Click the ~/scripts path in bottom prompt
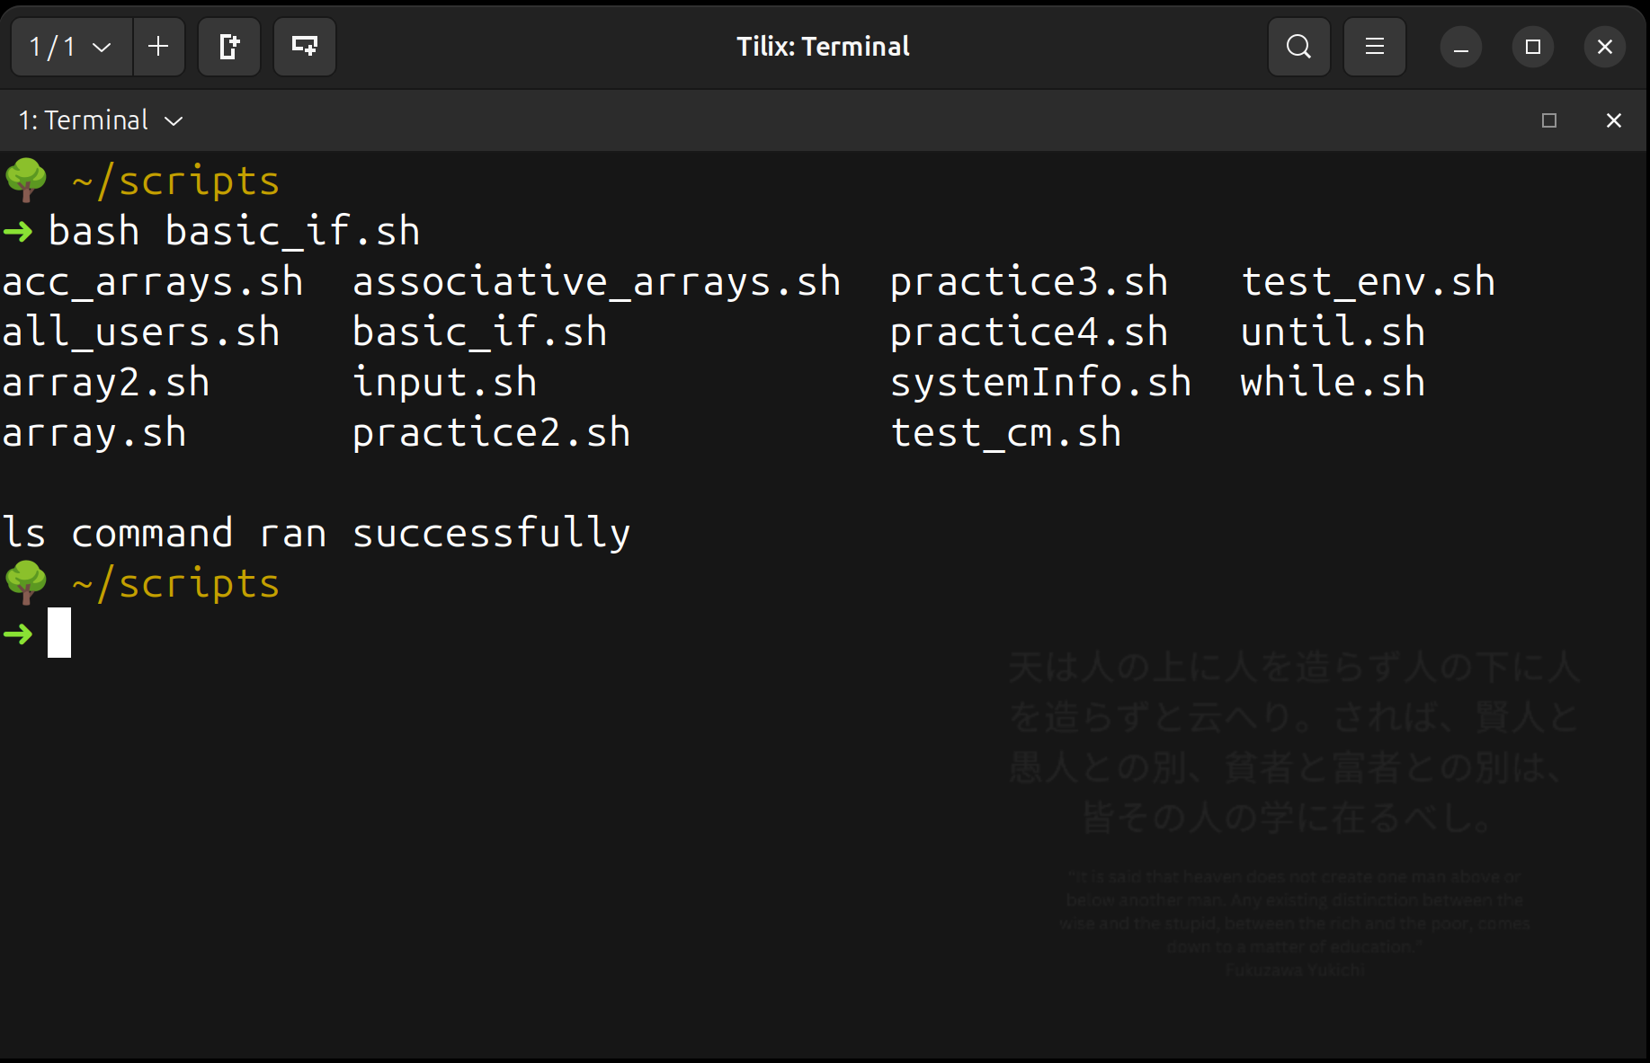The image size is (1650, 1063). click(x=175, y=584)
